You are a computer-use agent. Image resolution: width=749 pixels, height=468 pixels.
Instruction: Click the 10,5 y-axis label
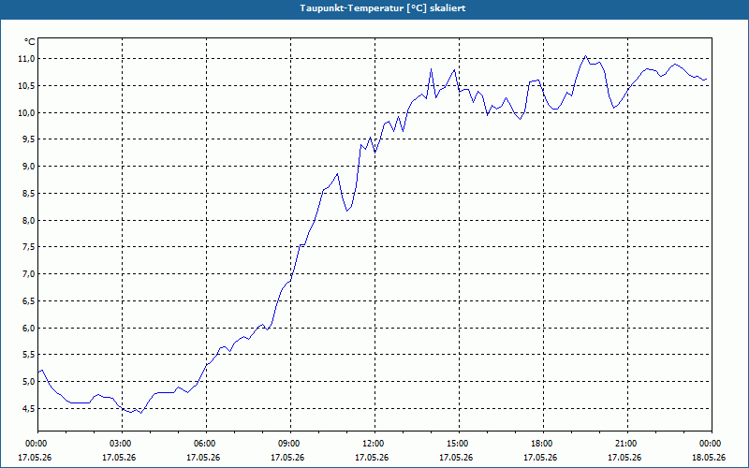[x=26, y=86]
